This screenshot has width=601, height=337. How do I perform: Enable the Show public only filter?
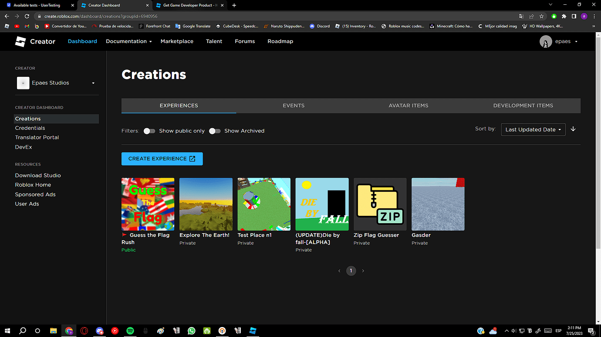pos(149,131)
